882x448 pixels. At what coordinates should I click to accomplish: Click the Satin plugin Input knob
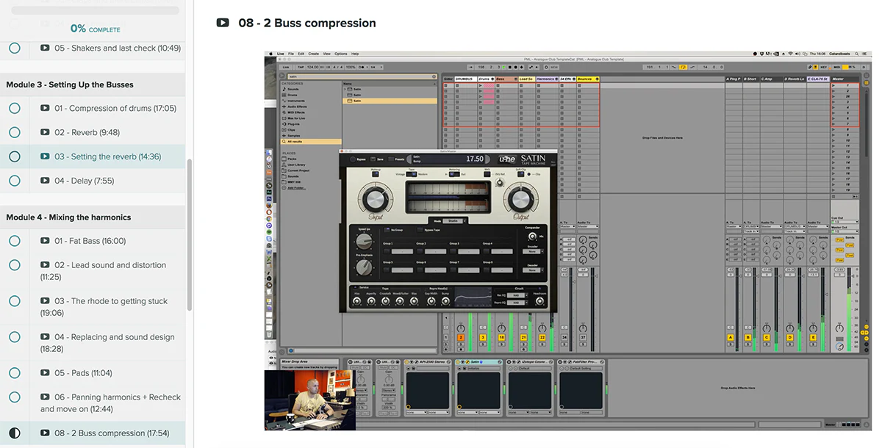tap(375, 198)
